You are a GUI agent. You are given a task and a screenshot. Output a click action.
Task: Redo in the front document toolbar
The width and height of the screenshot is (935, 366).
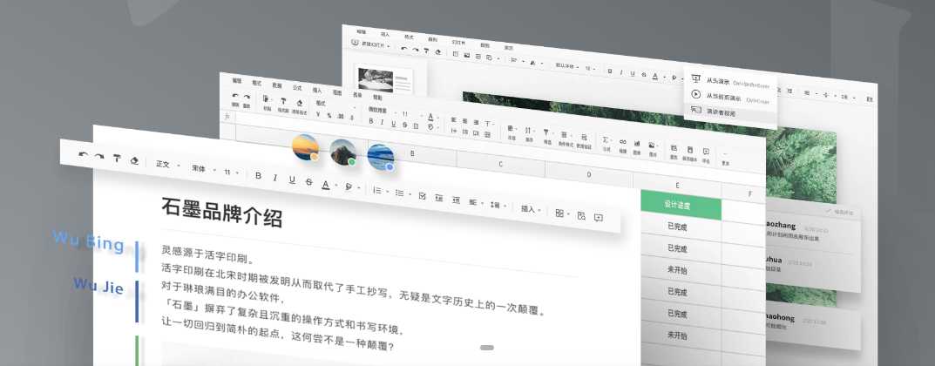[99, 157]
